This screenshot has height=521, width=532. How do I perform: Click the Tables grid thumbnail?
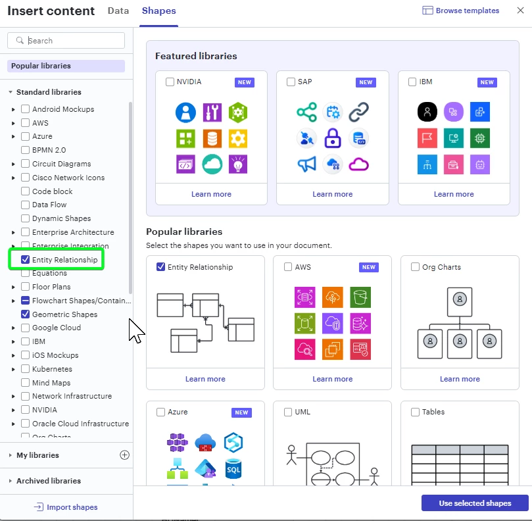[460, 464]
